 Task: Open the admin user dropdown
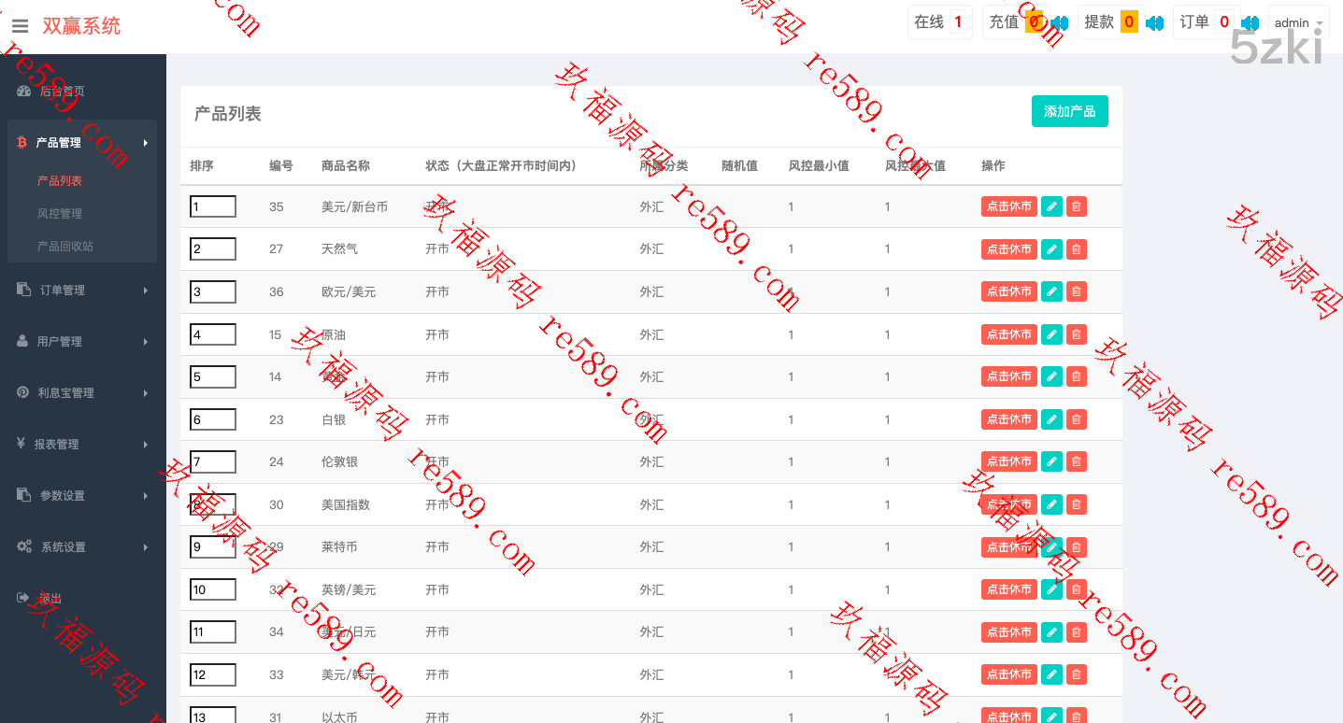pyautogui.click(x=1298, y=22)
